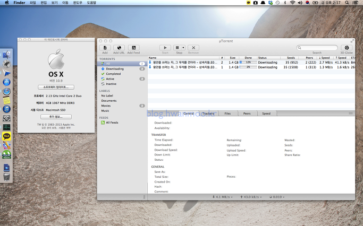363x226 pixels.
Task: Click the Wi-Fi status icon
Action: pos(293,3)
